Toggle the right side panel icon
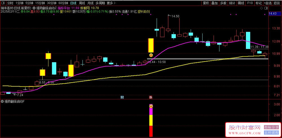 266,8
